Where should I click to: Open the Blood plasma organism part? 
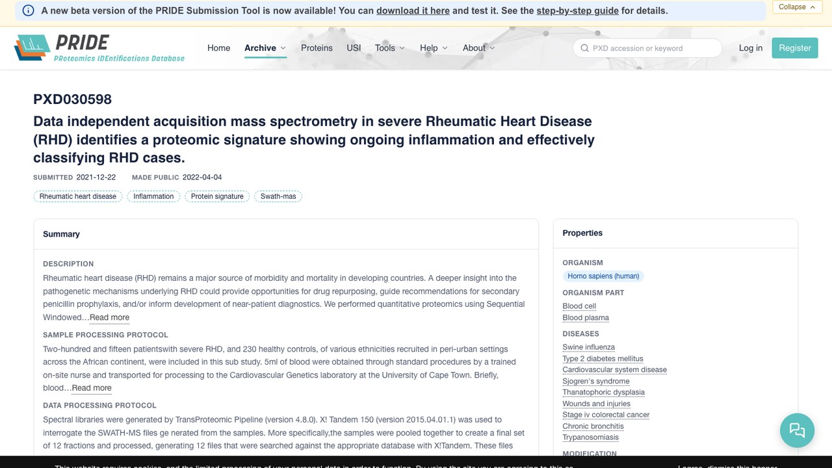point(586,318)
